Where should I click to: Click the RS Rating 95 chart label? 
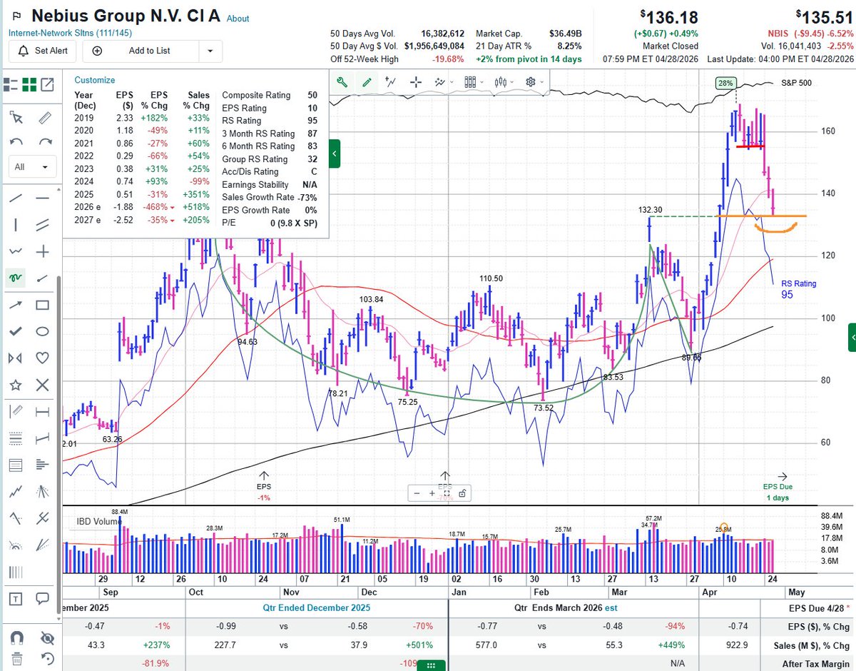pyautogui.click(x=798, y=289)
